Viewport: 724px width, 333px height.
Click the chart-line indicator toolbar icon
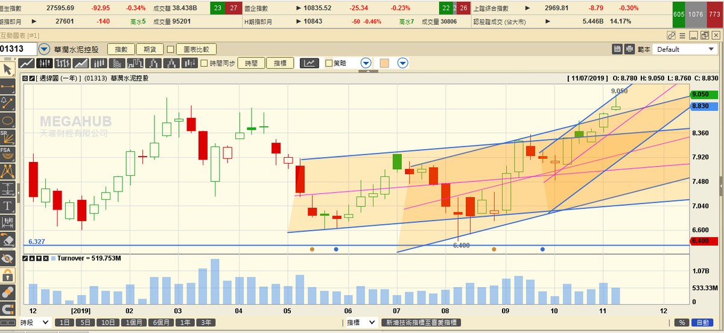(x=310, y=63)
